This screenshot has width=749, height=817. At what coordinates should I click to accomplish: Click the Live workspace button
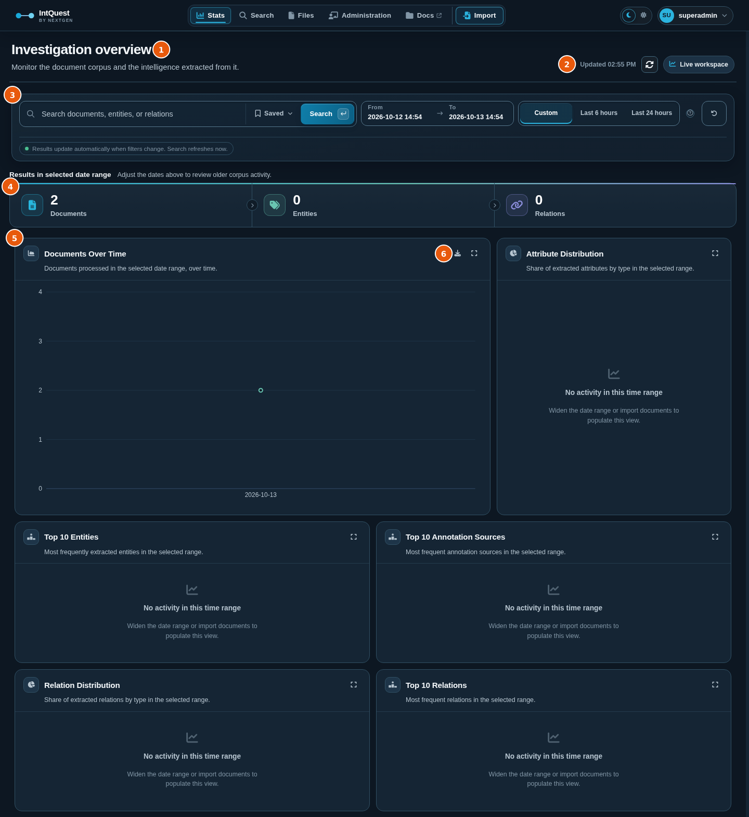(x=699, y=65)
